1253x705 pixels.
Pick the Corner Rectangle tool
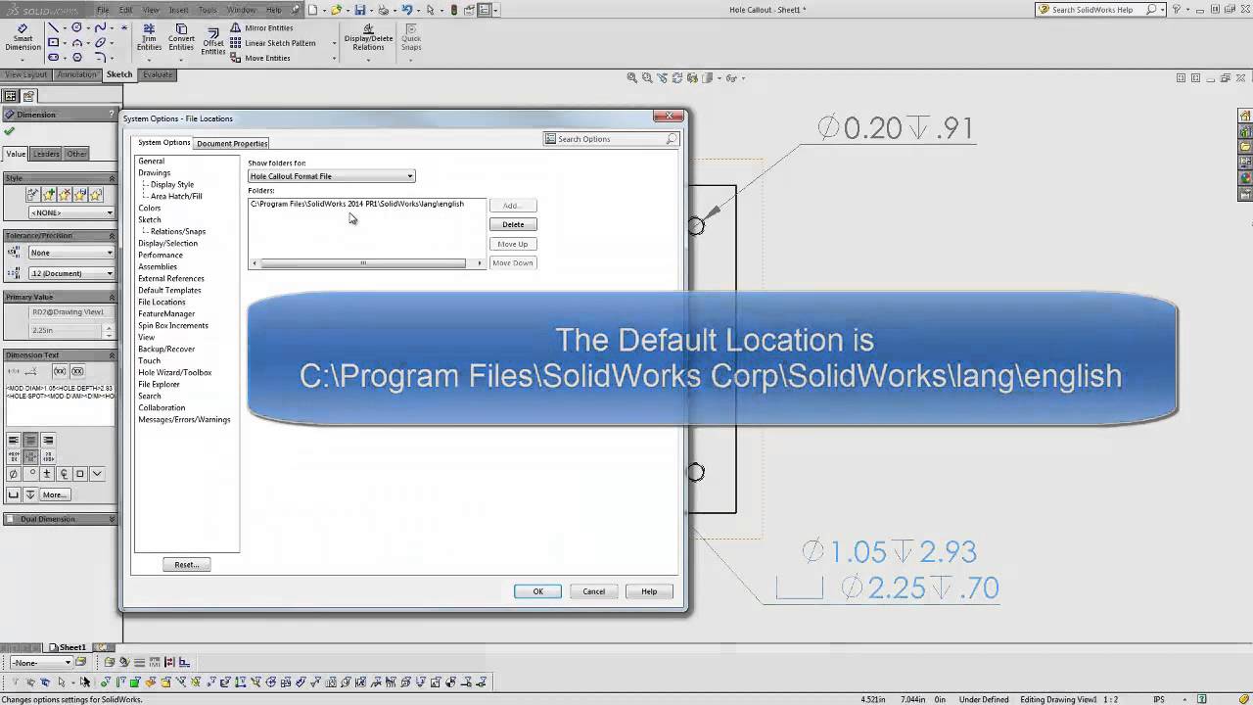point(53,43)
